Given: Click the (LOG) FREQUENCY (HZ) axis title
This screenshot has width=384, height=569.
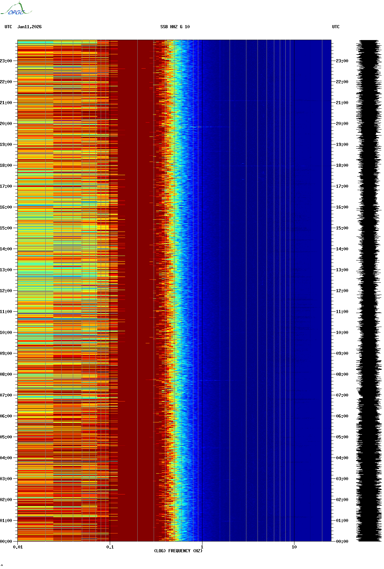Looking at the screenshot, I should click(x=178, y=551).
